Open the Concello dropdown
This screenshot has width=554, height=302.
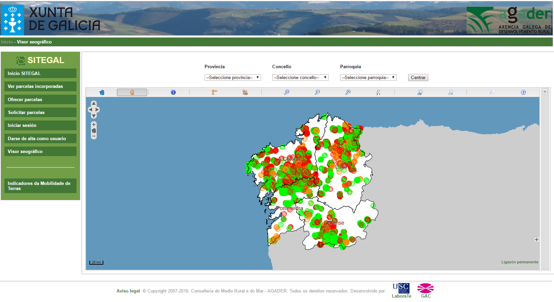click(x=300, y=78)
